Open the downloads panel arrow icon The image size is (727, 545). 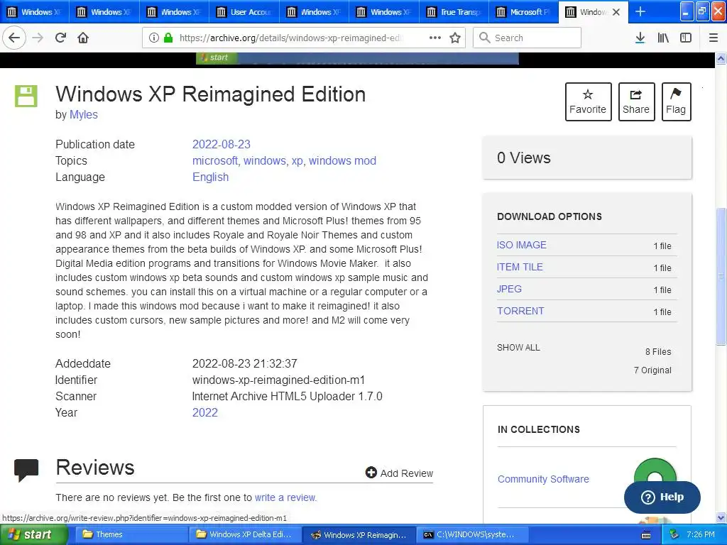tap(640, 38)
